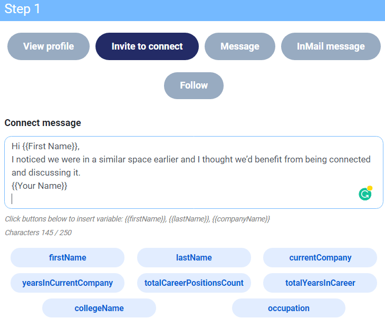Select the InMail message action
This screenshot has width=385, height=328.
point(331,46)
